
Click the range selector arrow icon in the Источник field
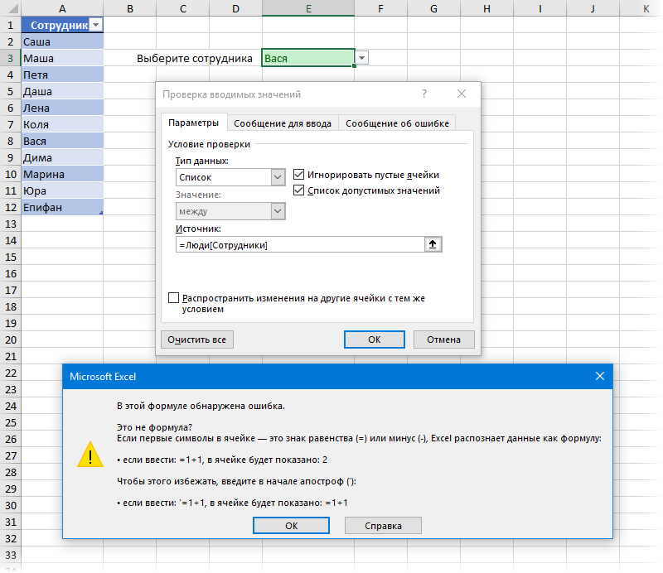433,244
